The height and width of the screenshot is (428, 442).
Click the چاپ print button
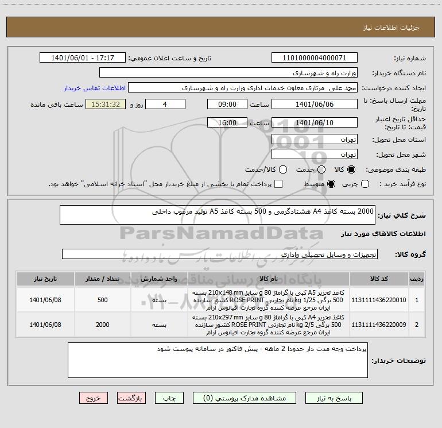(169, 398)
